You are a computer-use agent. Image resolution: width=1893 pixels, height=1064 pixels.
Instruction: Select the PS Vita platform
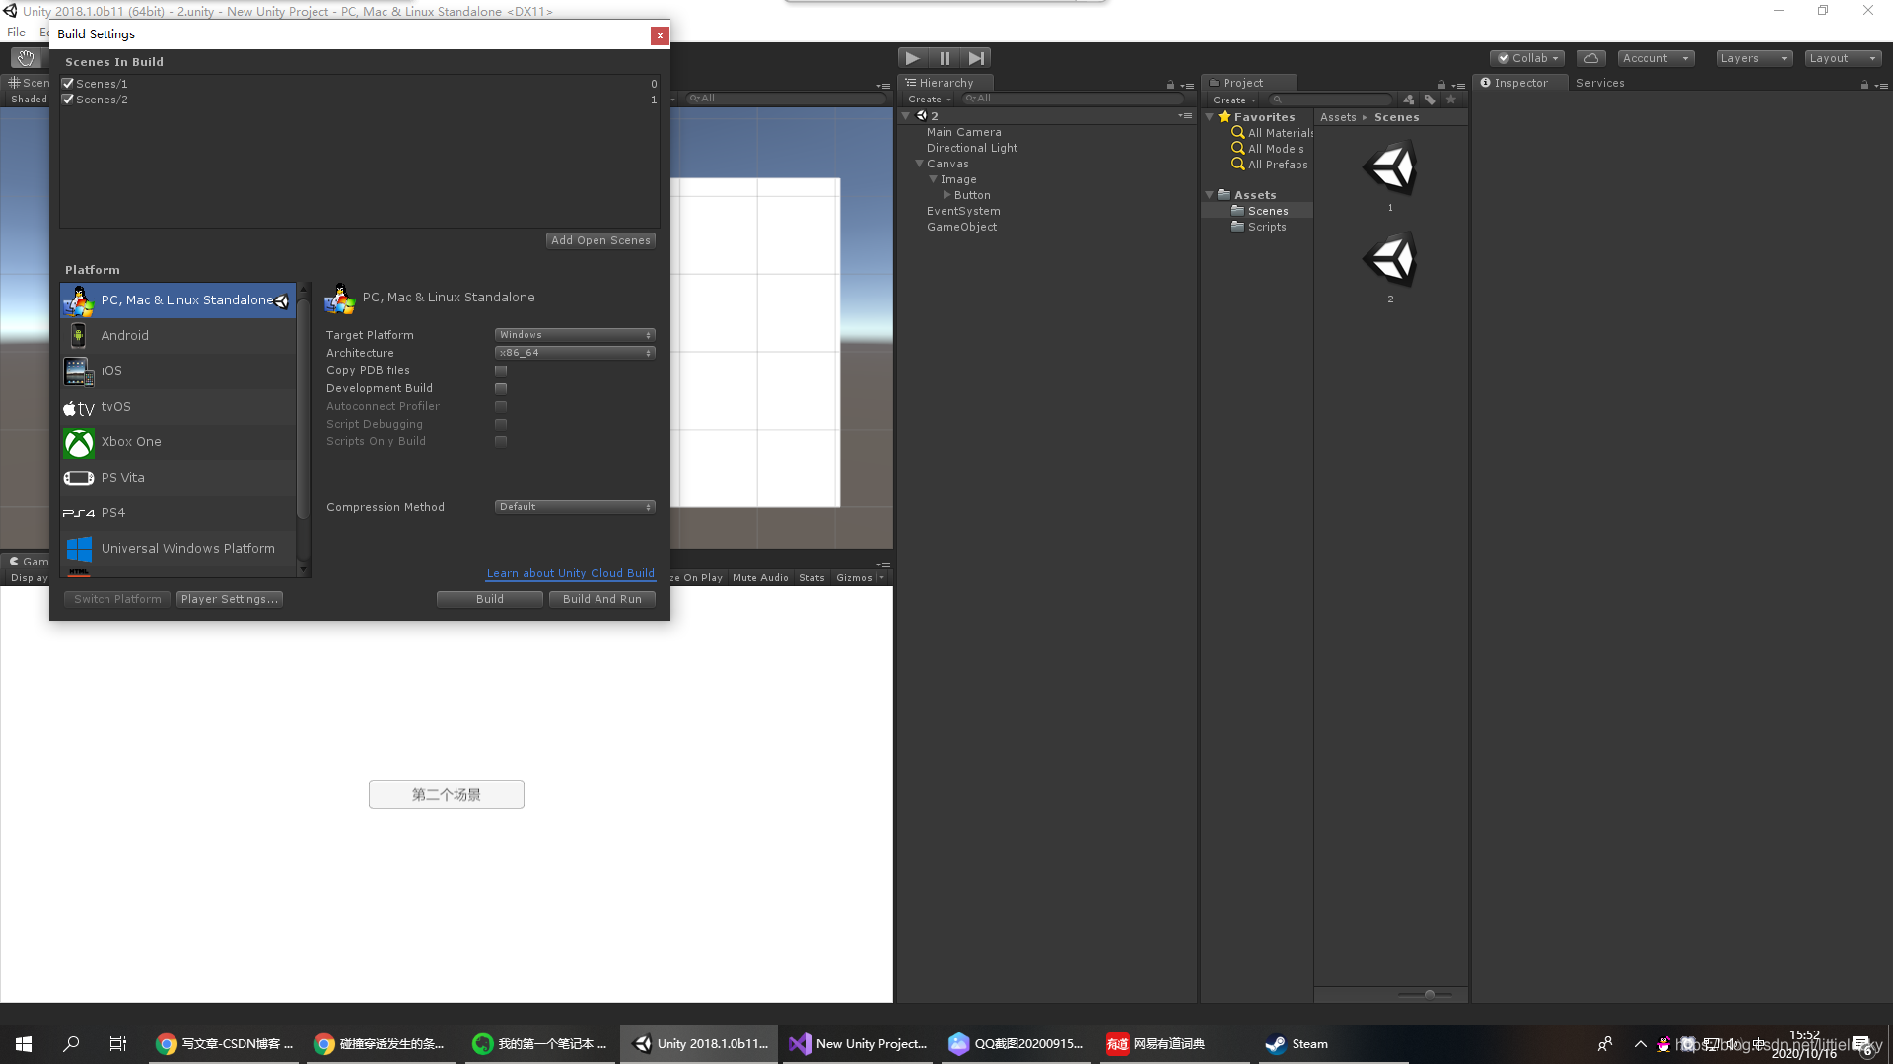tap(178, 478)
